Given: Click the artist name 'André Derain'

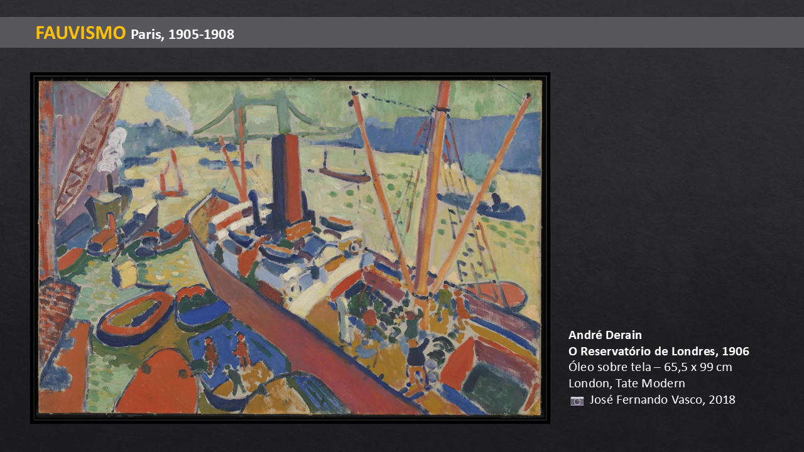Looking at the screenshot, I should click(605, 335).
